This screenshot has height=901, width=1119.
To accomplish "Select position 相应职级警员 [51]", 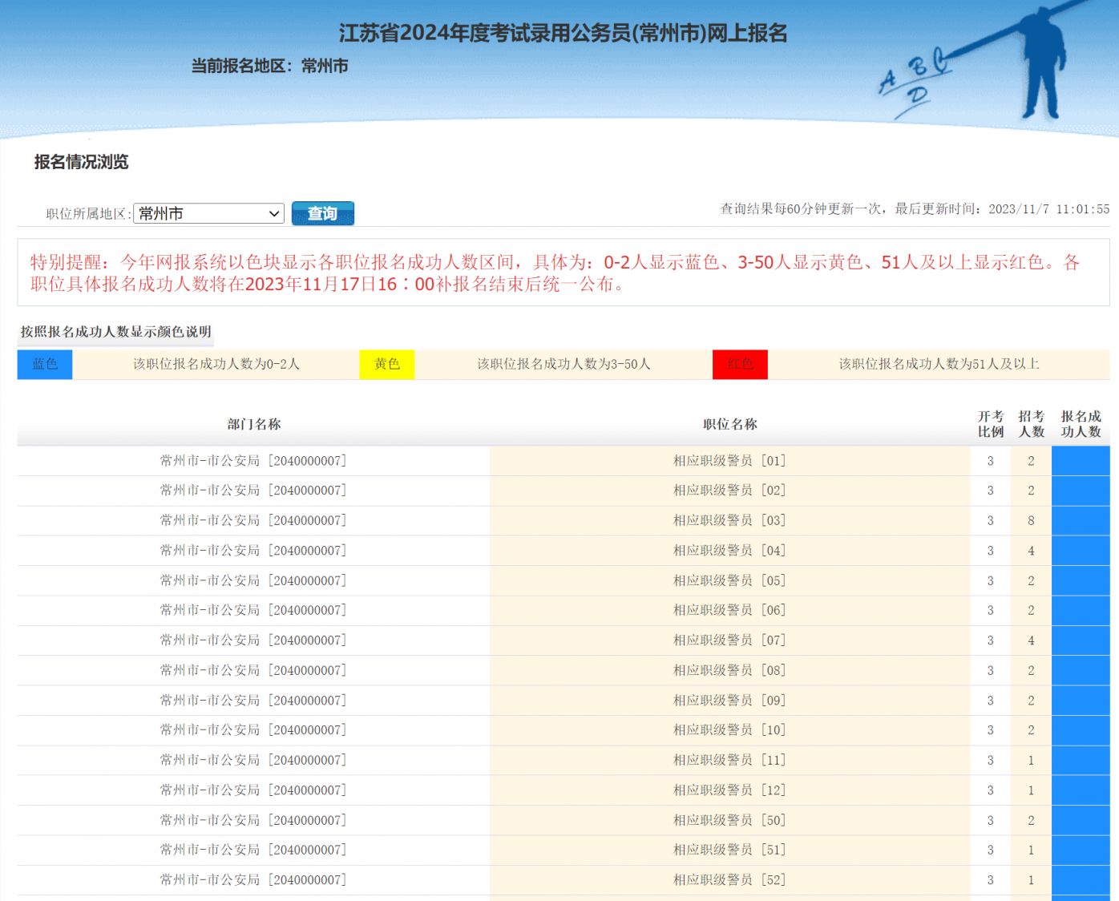I will point(730,850).
